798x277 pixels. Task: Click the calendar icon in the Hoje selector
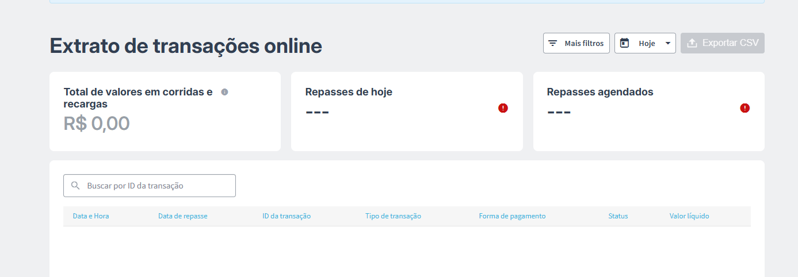click(624, 43)
